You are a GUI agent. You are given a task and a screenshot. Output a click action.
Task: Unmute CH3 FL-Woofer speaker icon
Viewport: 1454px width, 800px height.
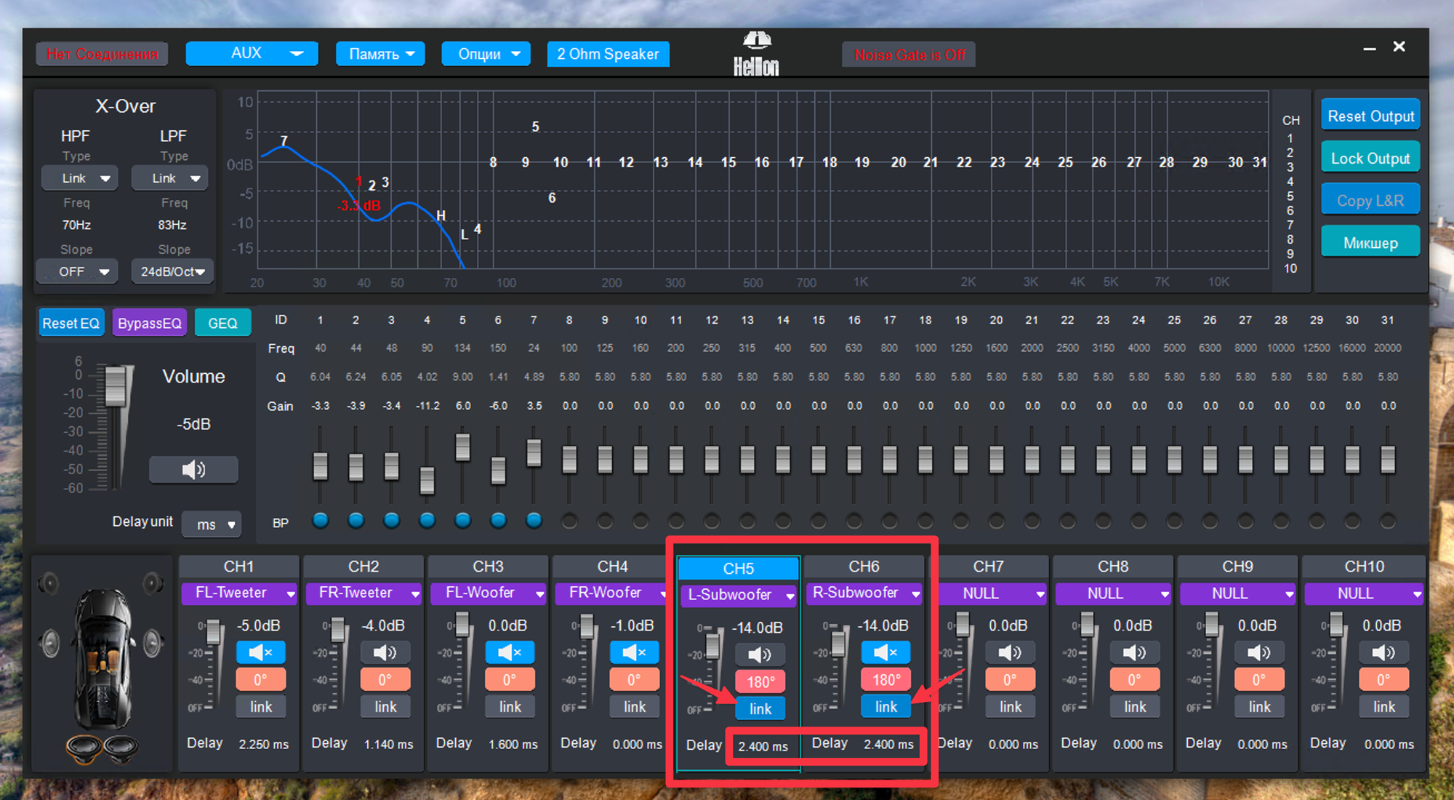[x=510, y=652]
